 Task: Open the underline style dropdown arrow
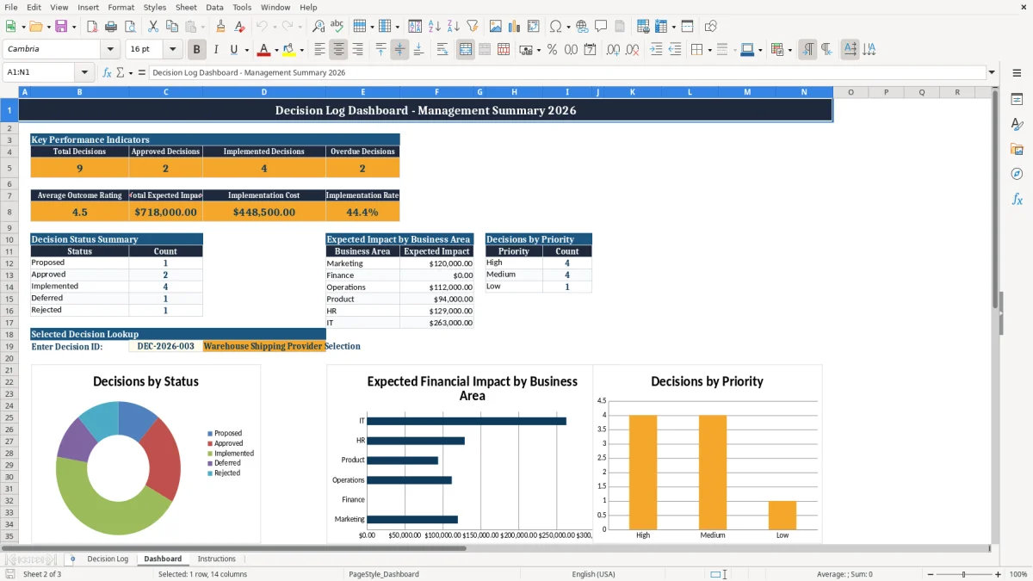point(246,50)
